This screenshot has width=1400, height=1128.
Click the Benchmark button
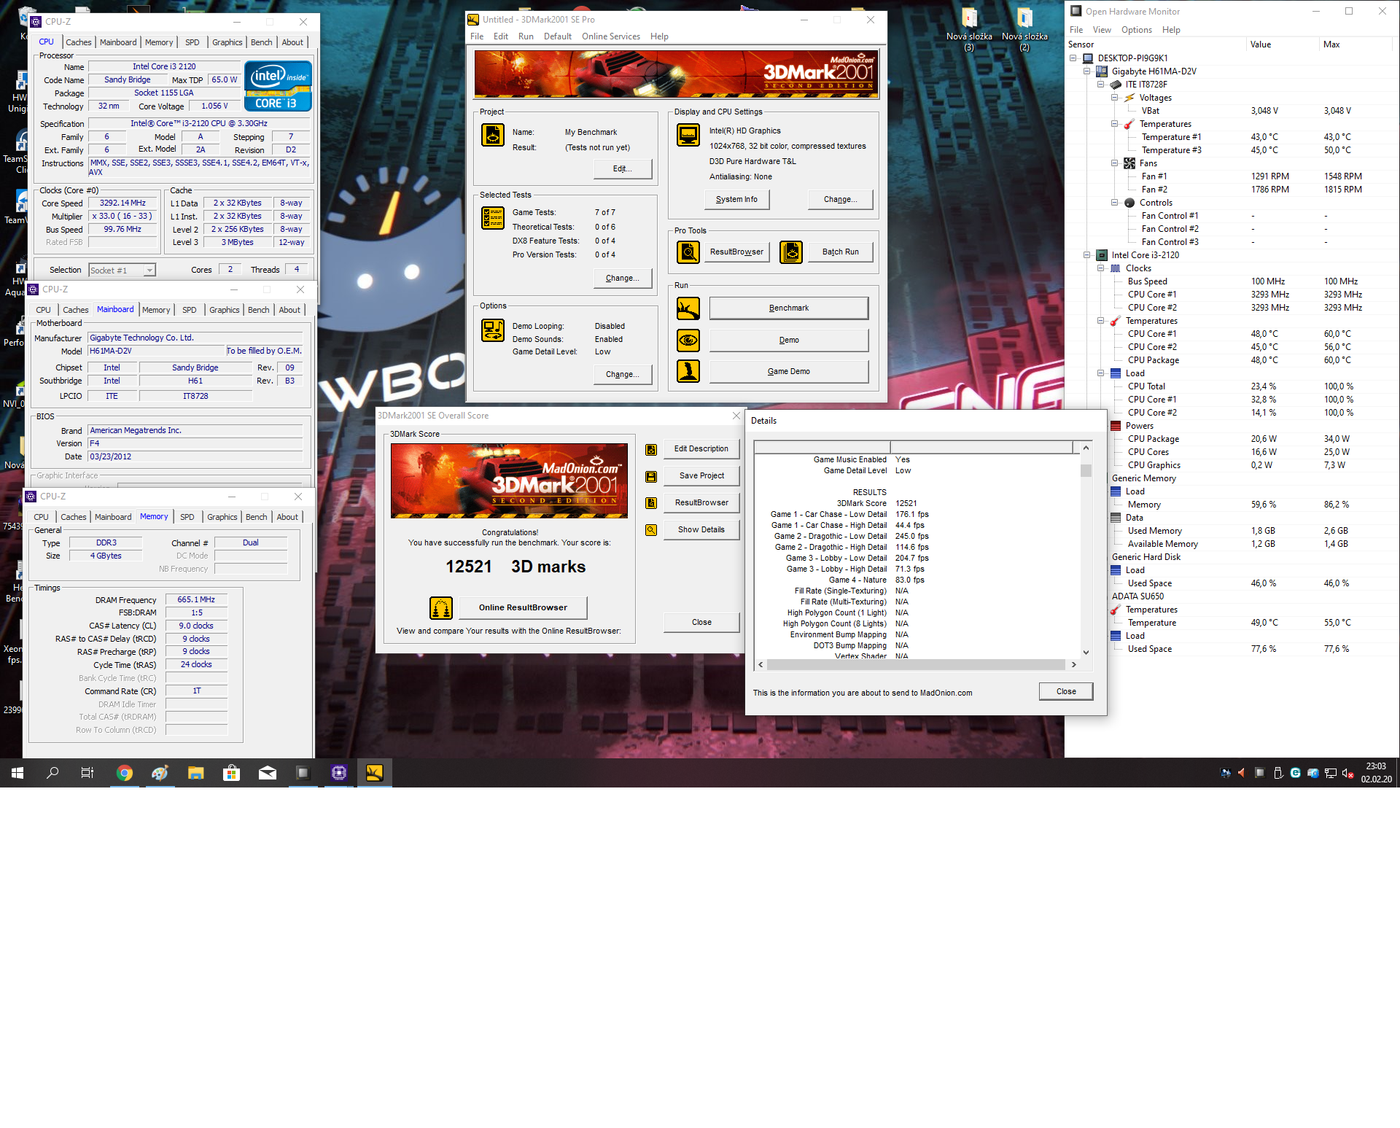click(789, 308)
